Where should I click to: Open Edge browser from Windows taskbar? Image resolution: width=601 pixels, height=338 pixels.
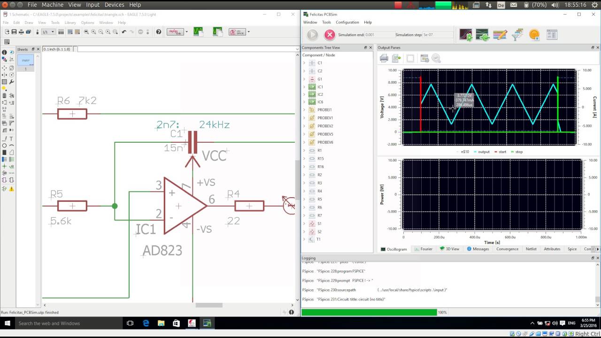(146, 323)
